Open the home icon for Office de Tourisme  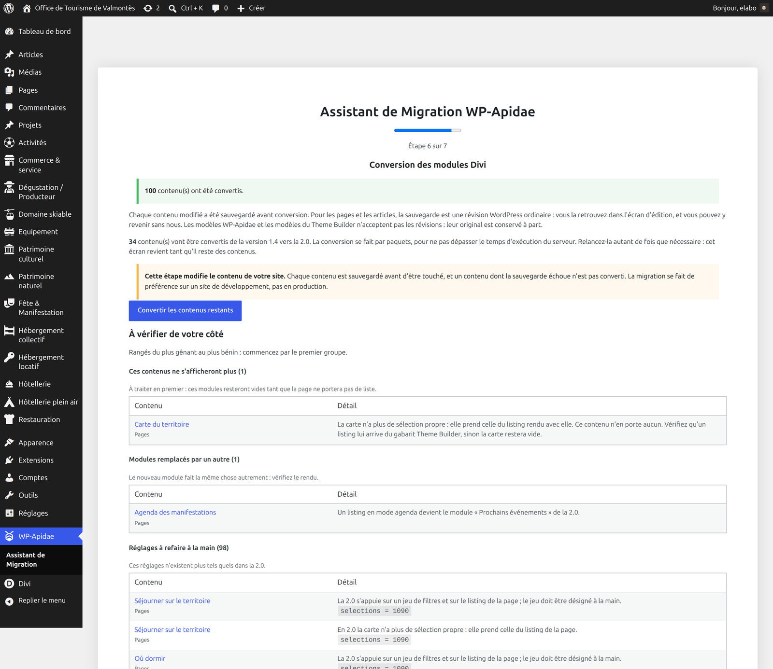coord(27,8)
